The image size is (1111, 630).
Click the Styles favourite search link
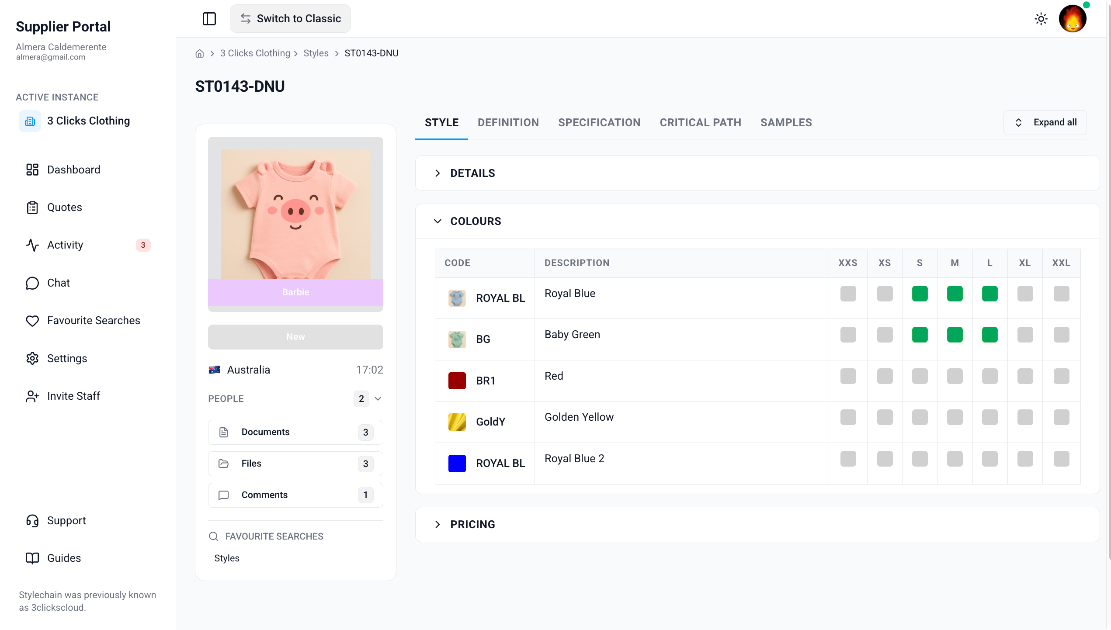tap(226, 558)
